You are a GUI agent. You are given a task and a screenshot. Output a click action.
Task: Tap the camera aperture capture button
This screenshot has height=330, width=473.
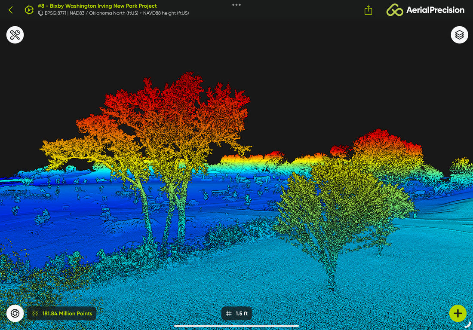tap(15, 313)
